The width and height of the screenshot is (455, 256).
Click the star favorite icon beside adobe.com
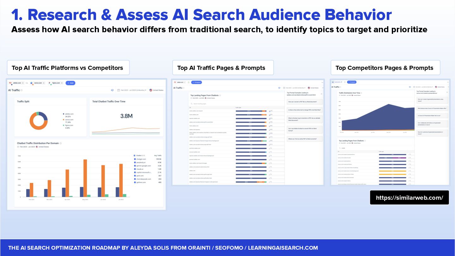click(189, 82)
